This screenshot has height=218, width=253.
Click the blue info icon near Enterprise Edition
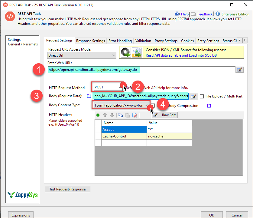218,14
